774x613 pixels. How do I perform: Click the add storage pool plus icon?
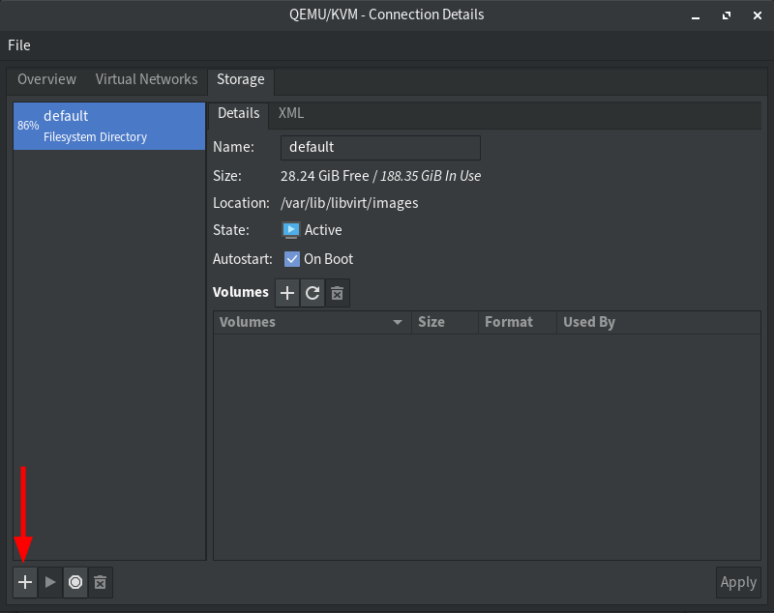pyautogui.click(x=26, y=582)
